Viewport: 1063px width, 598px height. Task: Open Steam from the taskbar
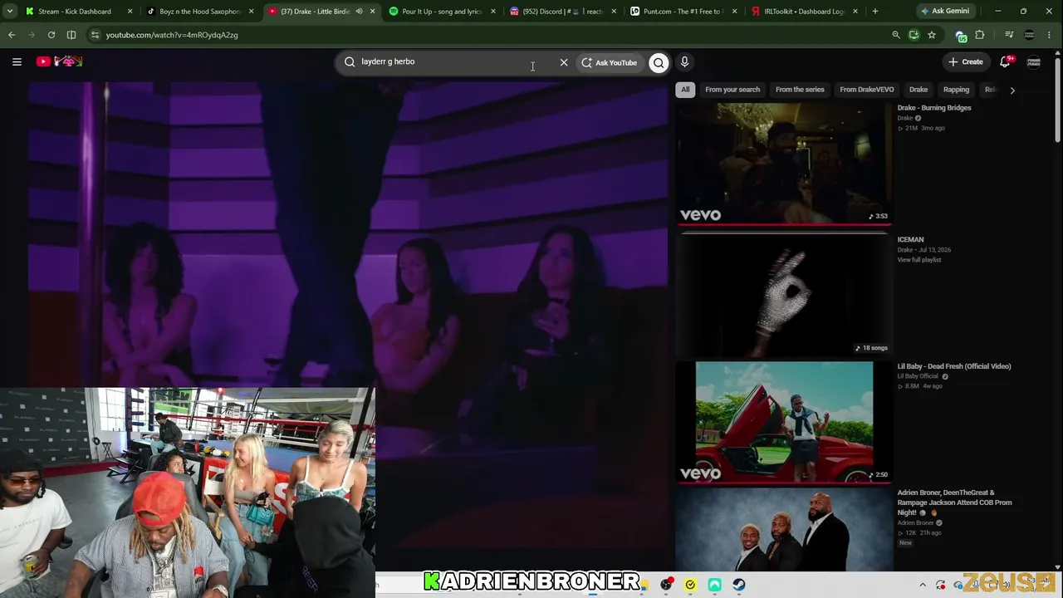click(x=738, y=585)
